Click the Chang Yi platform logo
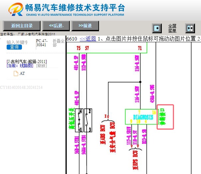Screen dimensions: 201x174 [x=16, y=9]
